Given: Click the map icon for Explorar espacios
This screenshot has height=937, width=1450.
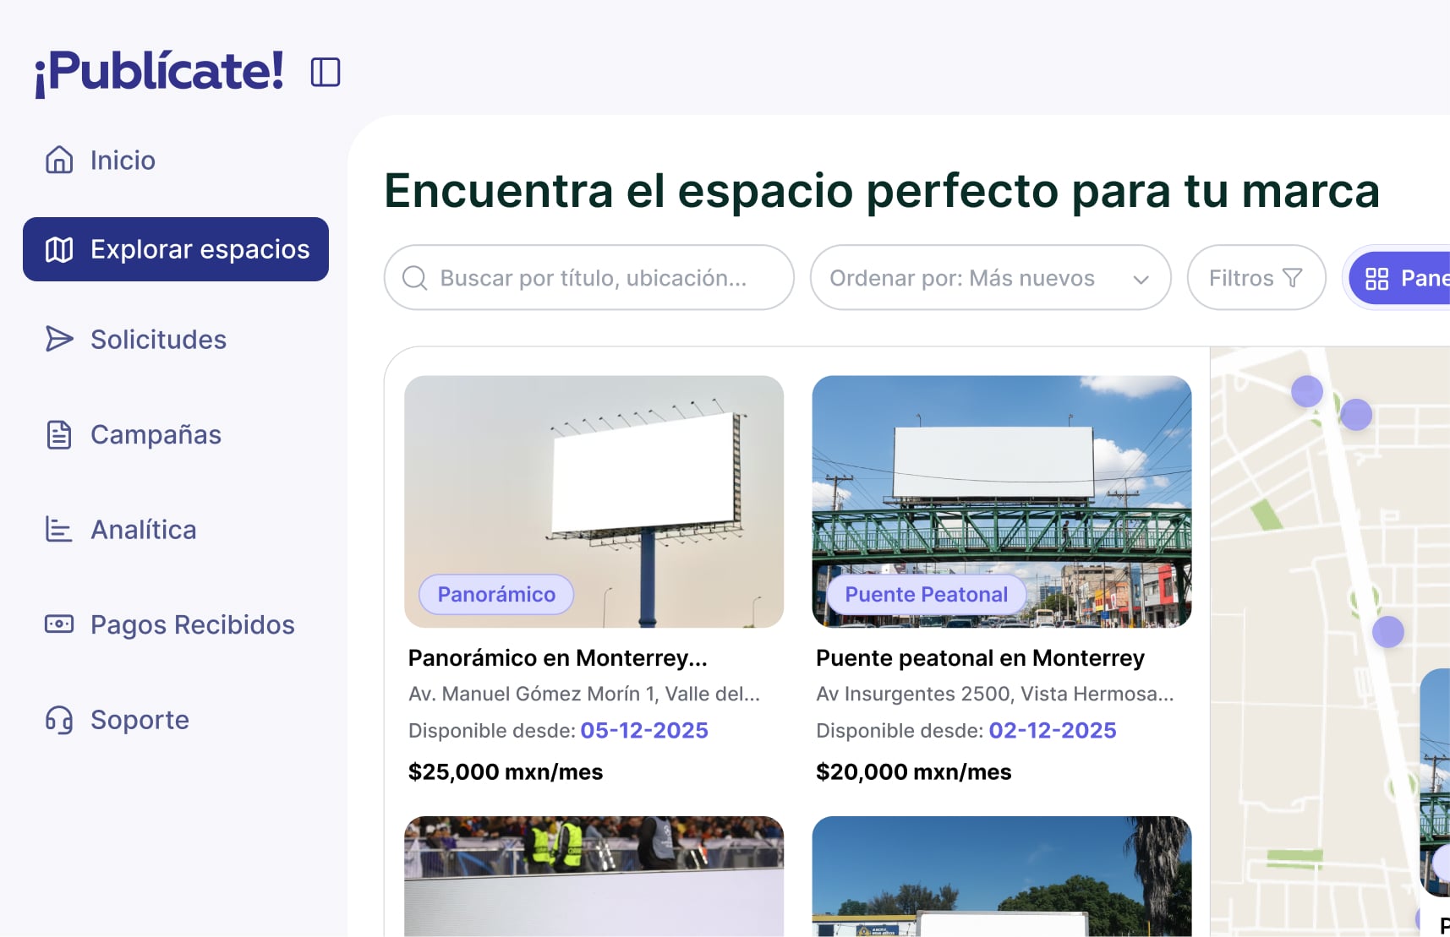Looking at the screenshot, I should click(59, 249).
